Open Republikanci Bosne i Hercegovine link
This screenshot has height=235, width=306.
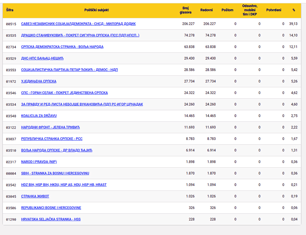[51, 208]
